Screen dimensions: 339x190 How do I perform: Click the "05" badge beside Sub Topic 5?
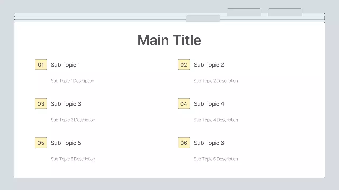point(41,142)
